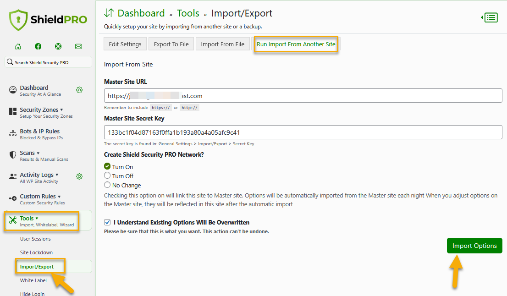The image size is (507, 296).
Task: Click the Bots & IP Rules icon
Action: pos(13,133)
